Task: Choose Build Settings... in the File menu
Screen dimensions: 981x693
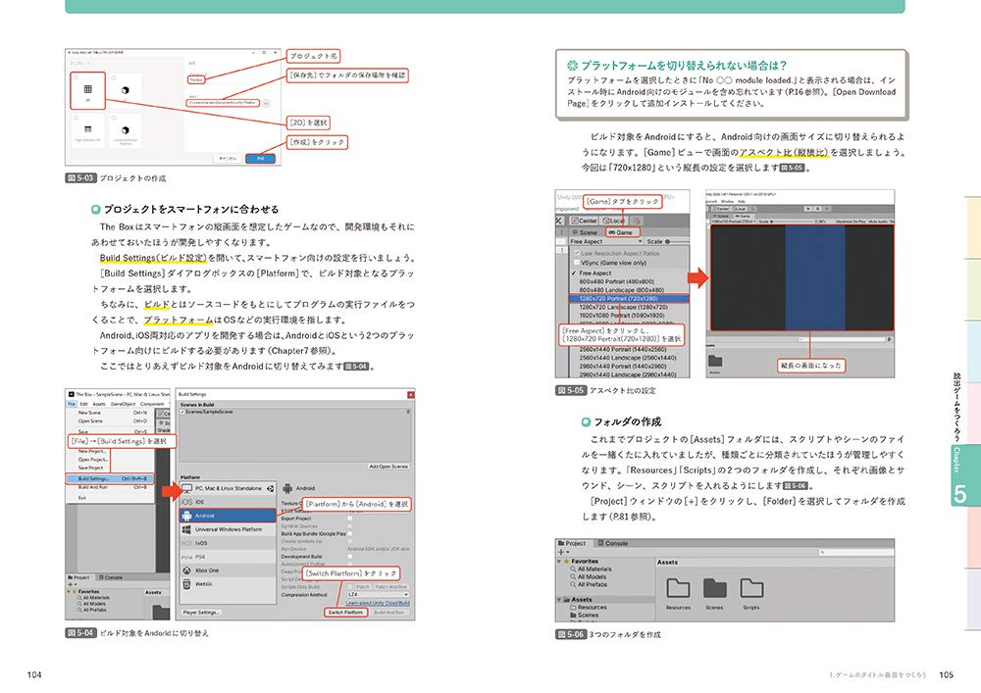Action: click(x=110, y=478)
